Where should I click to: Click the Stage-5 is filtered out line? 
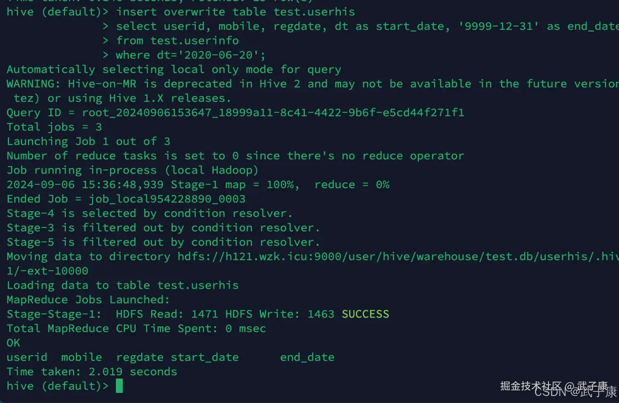[163, 242]
